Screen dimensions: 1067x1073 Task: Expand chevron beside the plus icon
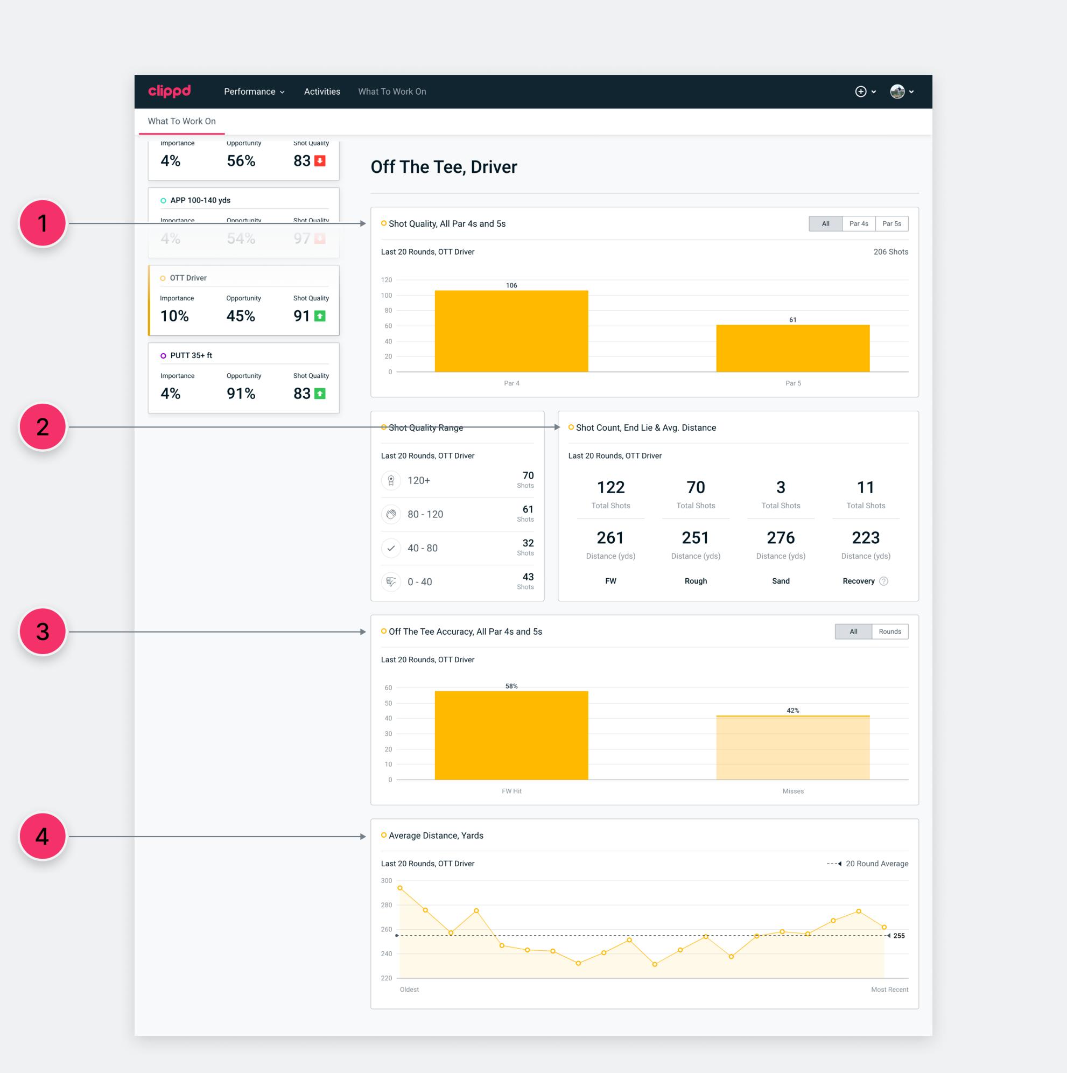(874, 92)
